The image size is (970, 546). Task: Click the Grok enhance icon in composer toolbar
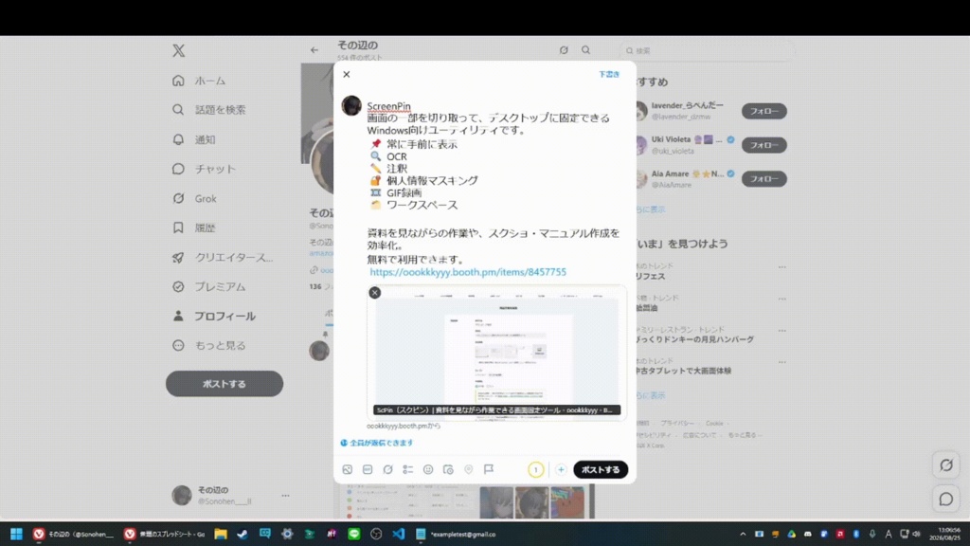click(x=387, y=470)
